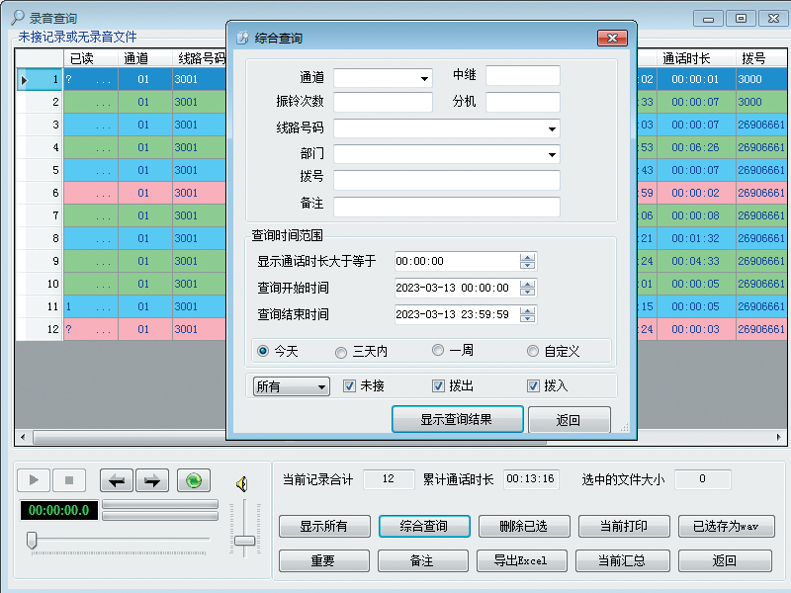Click the current row arrow indicator on row 1

24,80
